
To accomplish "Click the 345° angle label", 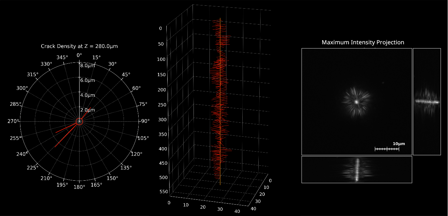I will point(62,57).
